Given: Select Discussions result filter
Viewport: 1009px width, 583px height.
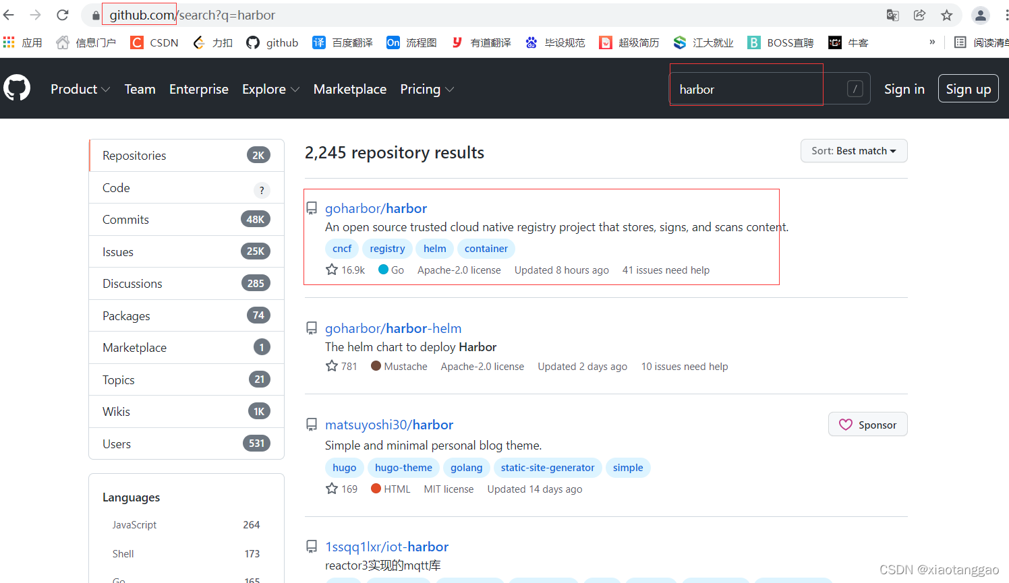Looking at the screenshot, I should [186, 284].
